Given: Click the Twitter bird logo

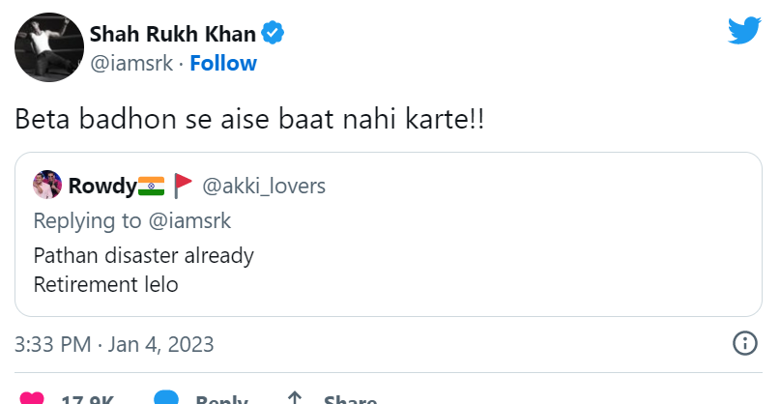Looking at the screenshot, I should (x=744, y=32).
